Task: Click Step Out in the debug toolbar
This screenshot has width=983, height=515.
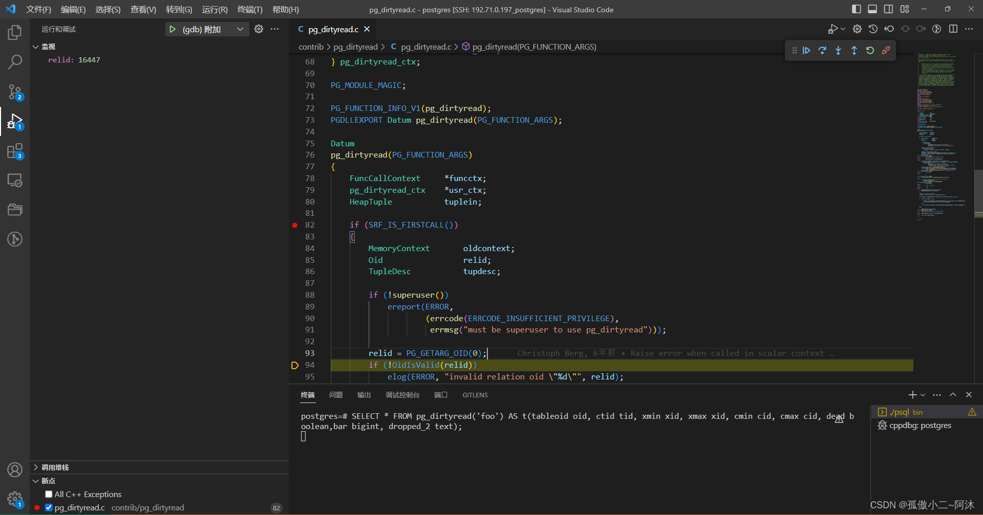Action: (x=854, y=50)
